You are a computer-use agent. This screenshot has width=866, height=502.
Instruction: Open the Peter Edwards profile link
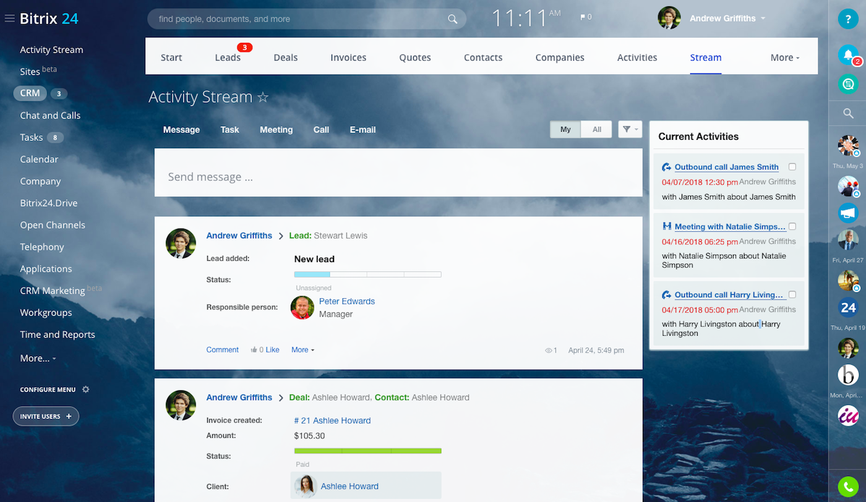pos(346,301)
